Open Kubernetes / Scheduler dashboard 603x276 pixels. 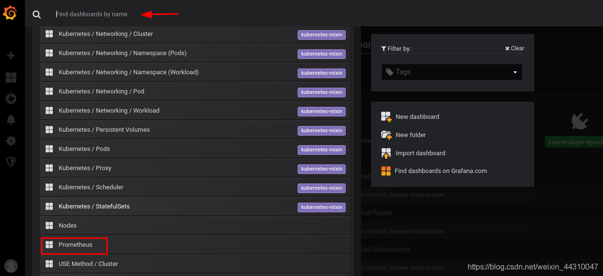195,187
